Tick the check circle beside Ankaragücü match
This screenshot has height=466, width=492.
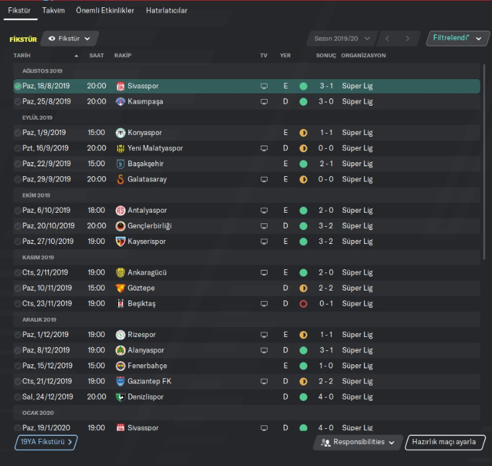18,273
